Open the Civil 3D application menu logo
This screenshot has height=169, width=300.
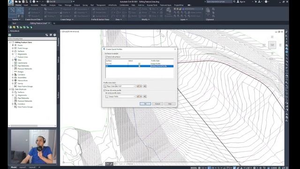[x=11, y=2]
